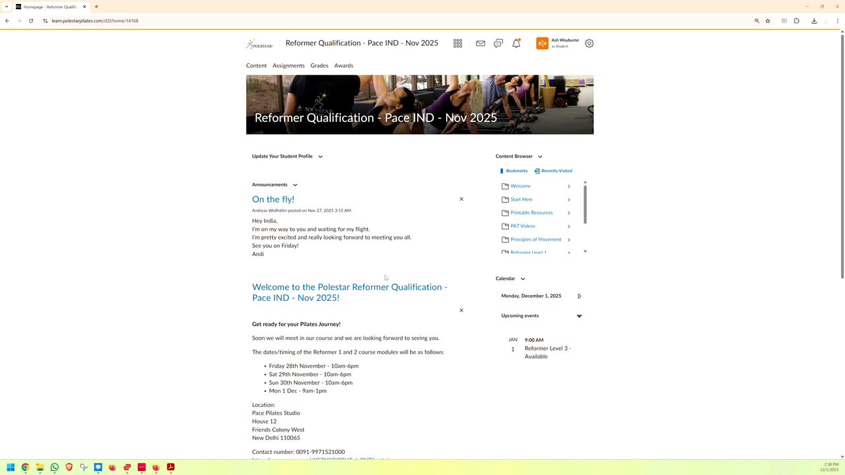Click the Principles of Movement folder icon
Image resolution: width=845 pixels, height=475 pixels.
(505, 239)
